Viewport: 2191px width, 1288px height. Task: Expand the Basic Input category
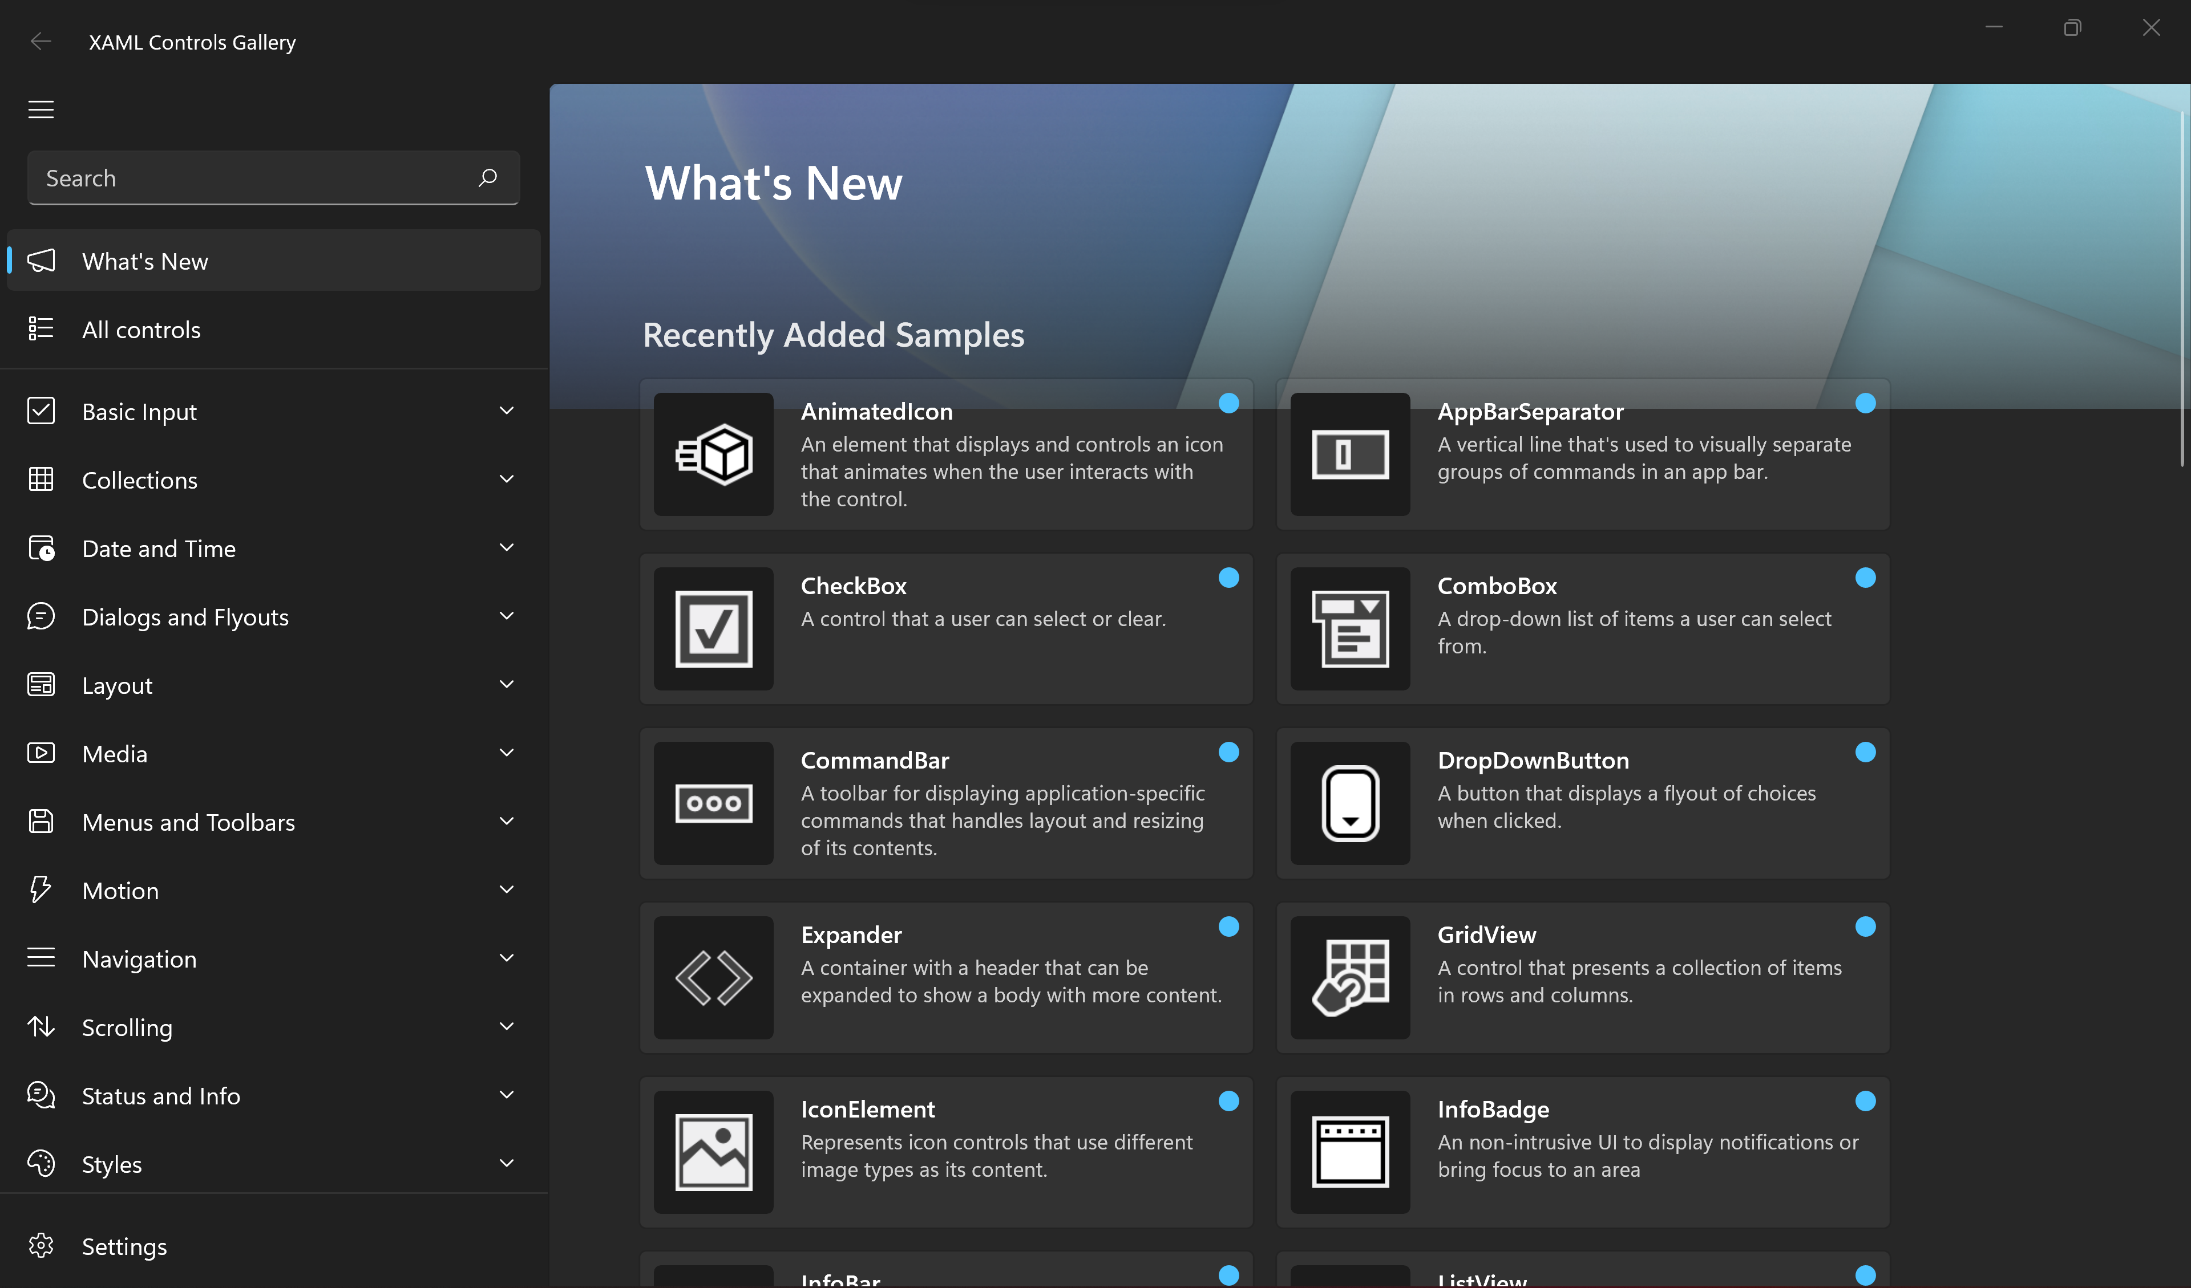[x=506, y=411]
